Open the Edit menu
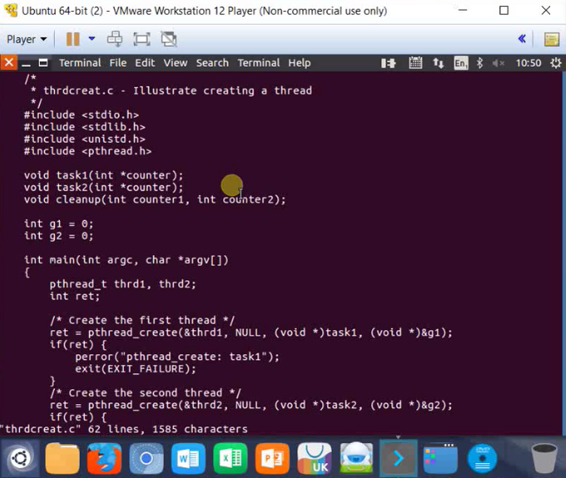Viewport: 566px width, 478px height. point(145,62)
